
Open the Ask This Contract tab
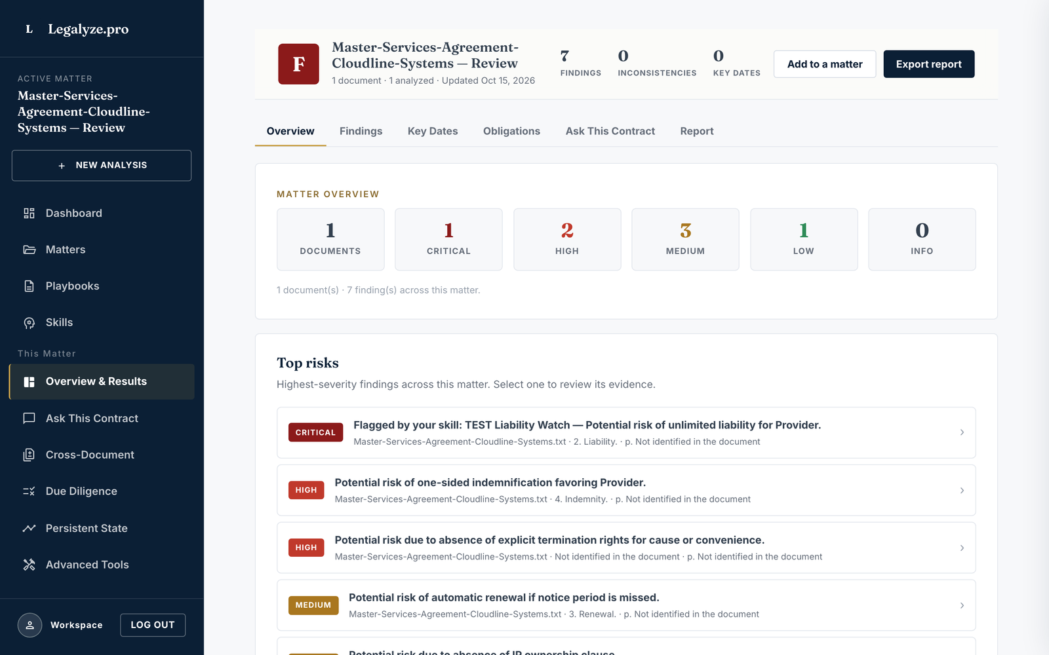tap(610, 131)
